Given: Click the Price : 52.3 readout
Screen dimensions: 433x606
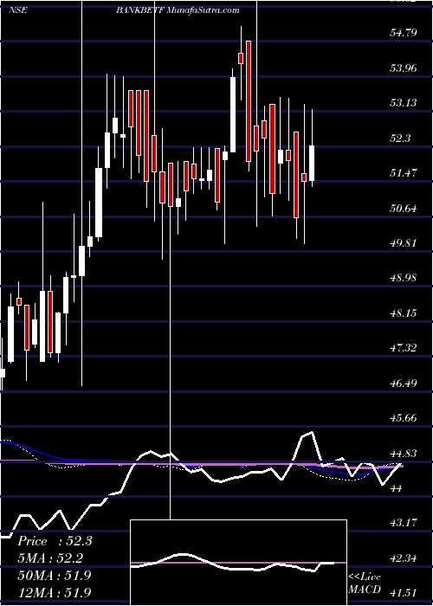Looking at the screenshot, I should (x=55, y=541).
